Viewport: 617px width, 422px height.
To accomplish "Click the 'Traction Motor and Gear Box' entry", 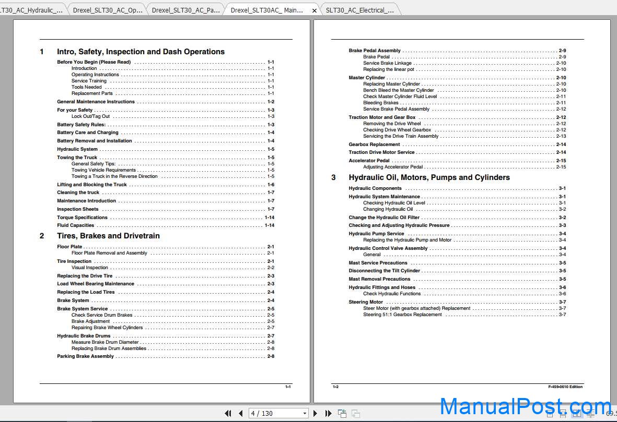I will pos(458,117).
